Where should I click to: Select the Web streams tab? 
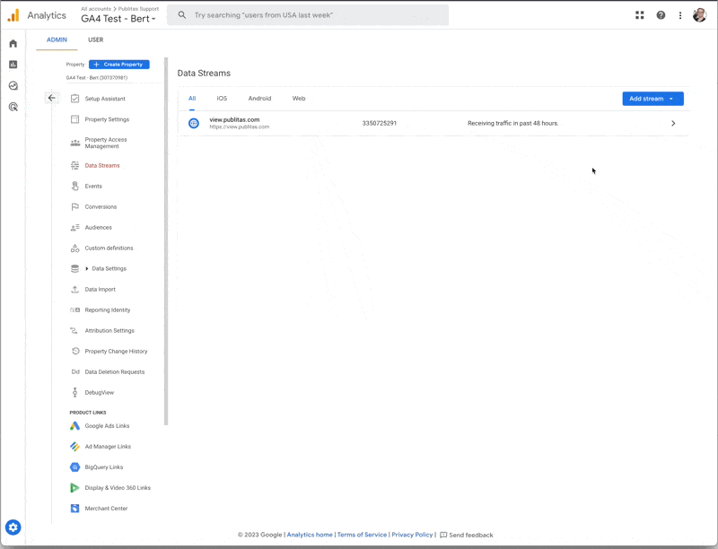[299, 99]
